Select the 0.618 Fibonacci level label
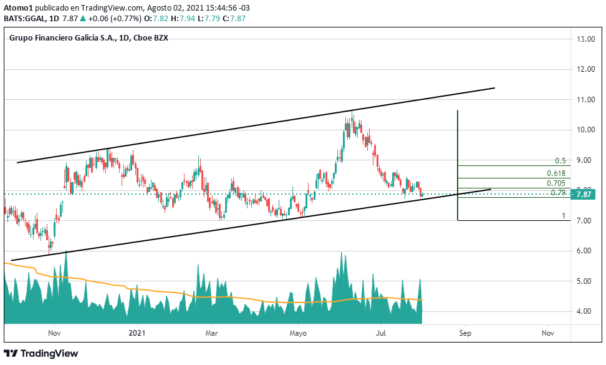Viewport: 606px width, 365px height. point(556,173)
